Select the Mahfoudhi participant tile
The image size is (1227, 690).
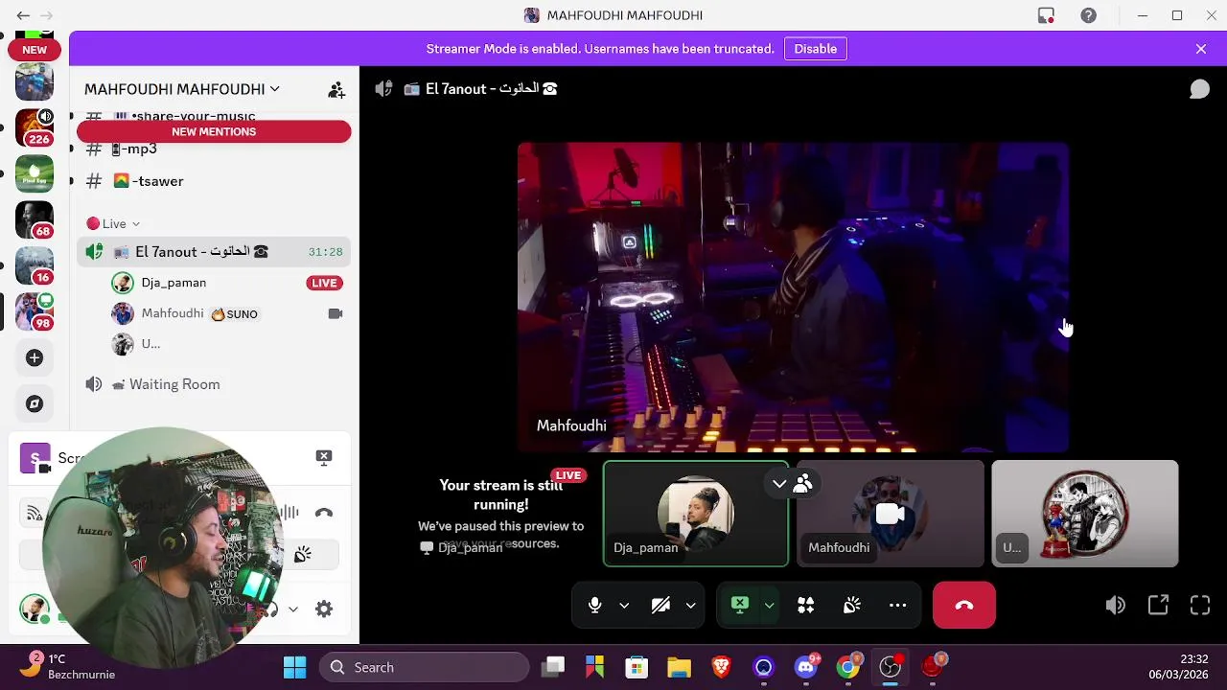pyautogui.click(x=891, y=514)
